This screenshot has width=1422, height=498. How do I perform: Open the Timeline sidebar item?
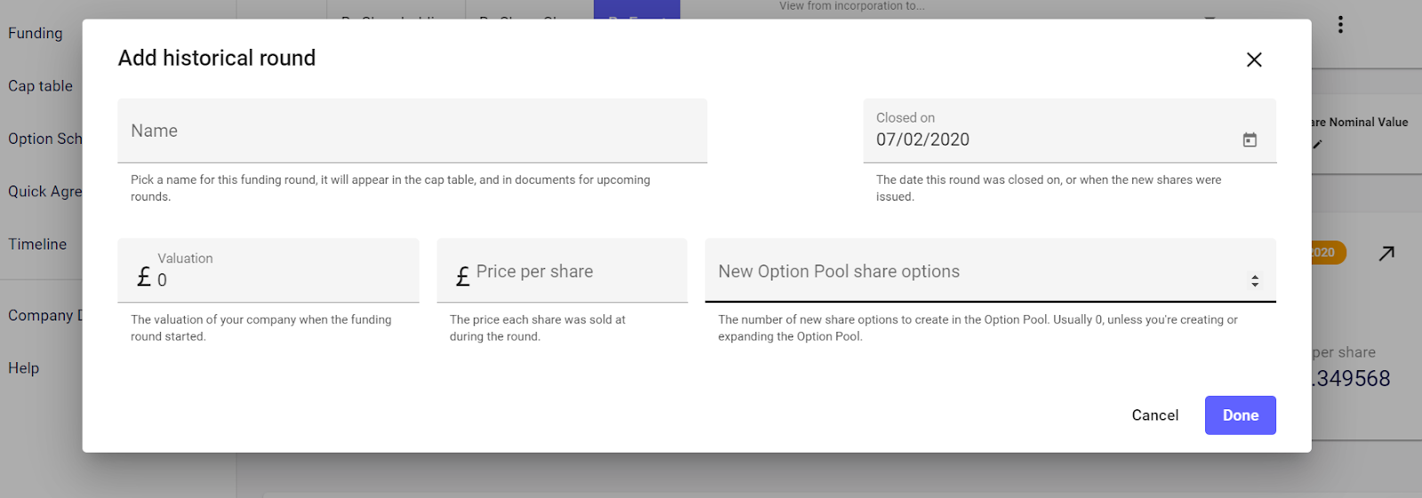pyautogui.click(x=37, y=244)
